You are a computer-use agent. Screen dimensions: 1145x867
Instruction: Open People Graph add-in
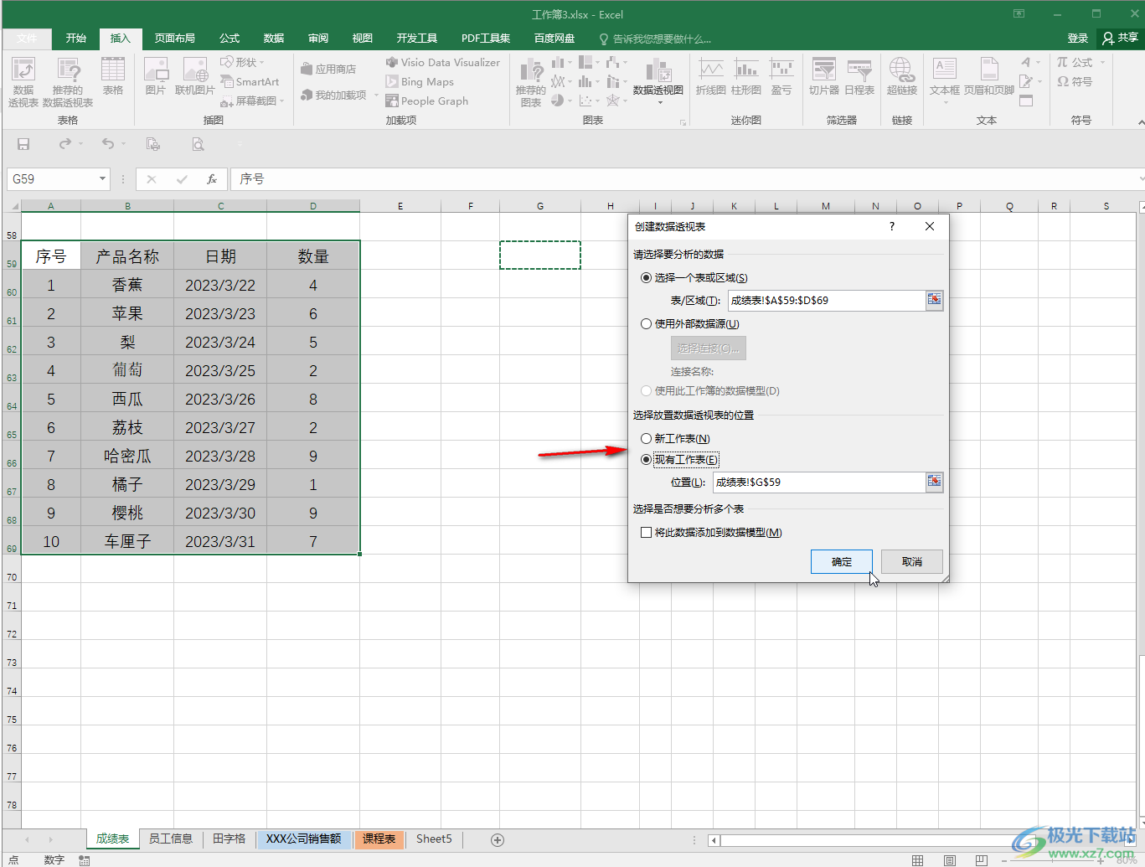click(x=427, y=101)
